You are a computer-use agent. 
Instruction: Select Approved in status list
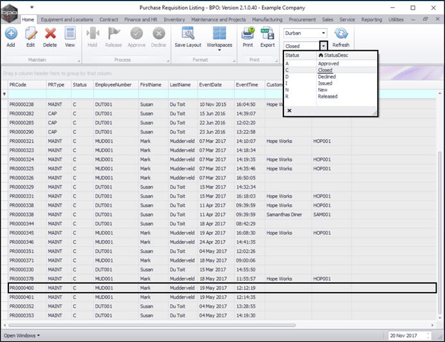point(328,64)
